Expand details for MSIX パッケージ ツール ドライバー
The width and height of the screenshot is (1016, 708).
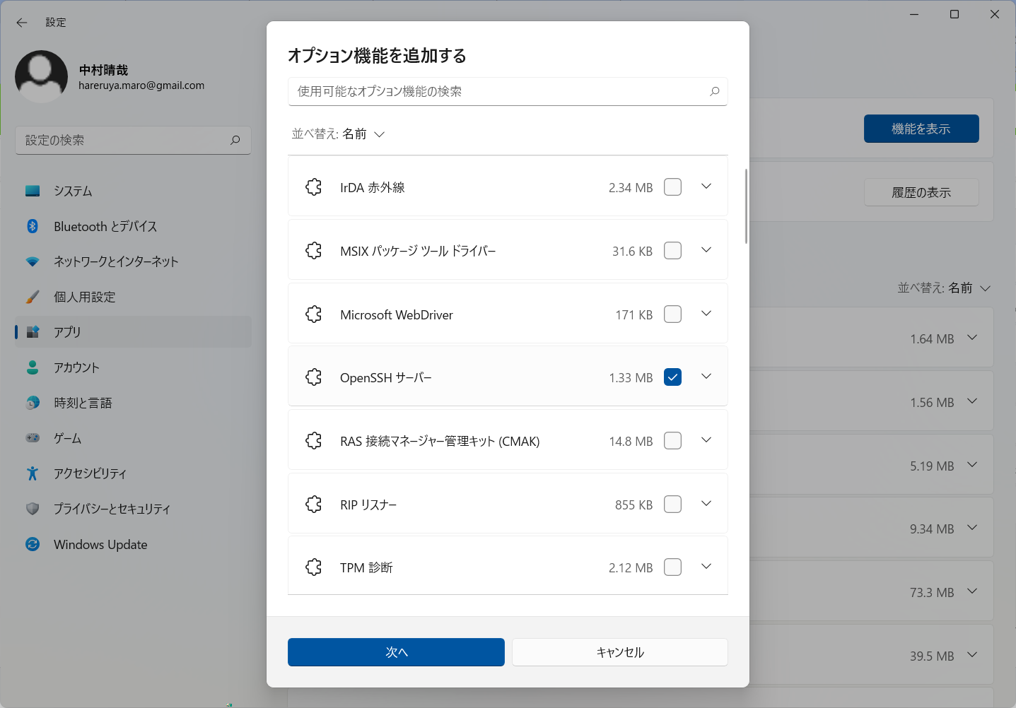point(706,250)
